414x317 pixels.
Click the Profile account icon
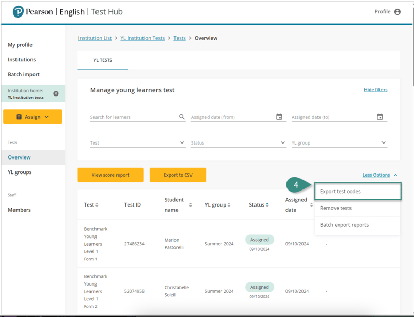pos(397,12)
